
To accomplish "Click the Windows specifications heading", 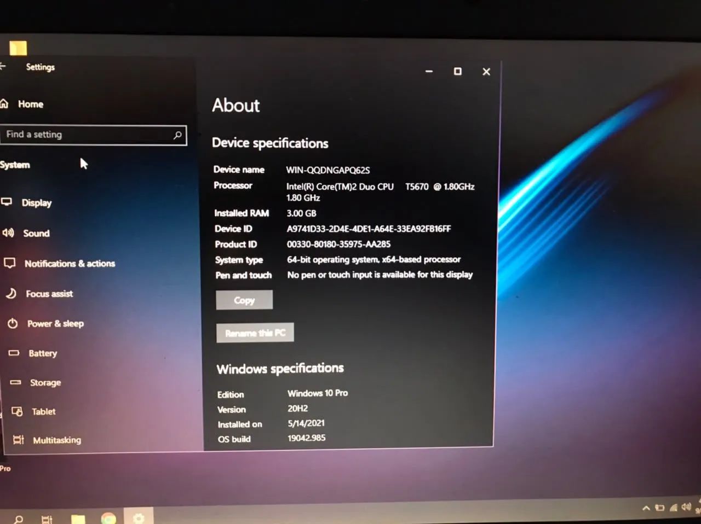I will [x=280, y=369].
